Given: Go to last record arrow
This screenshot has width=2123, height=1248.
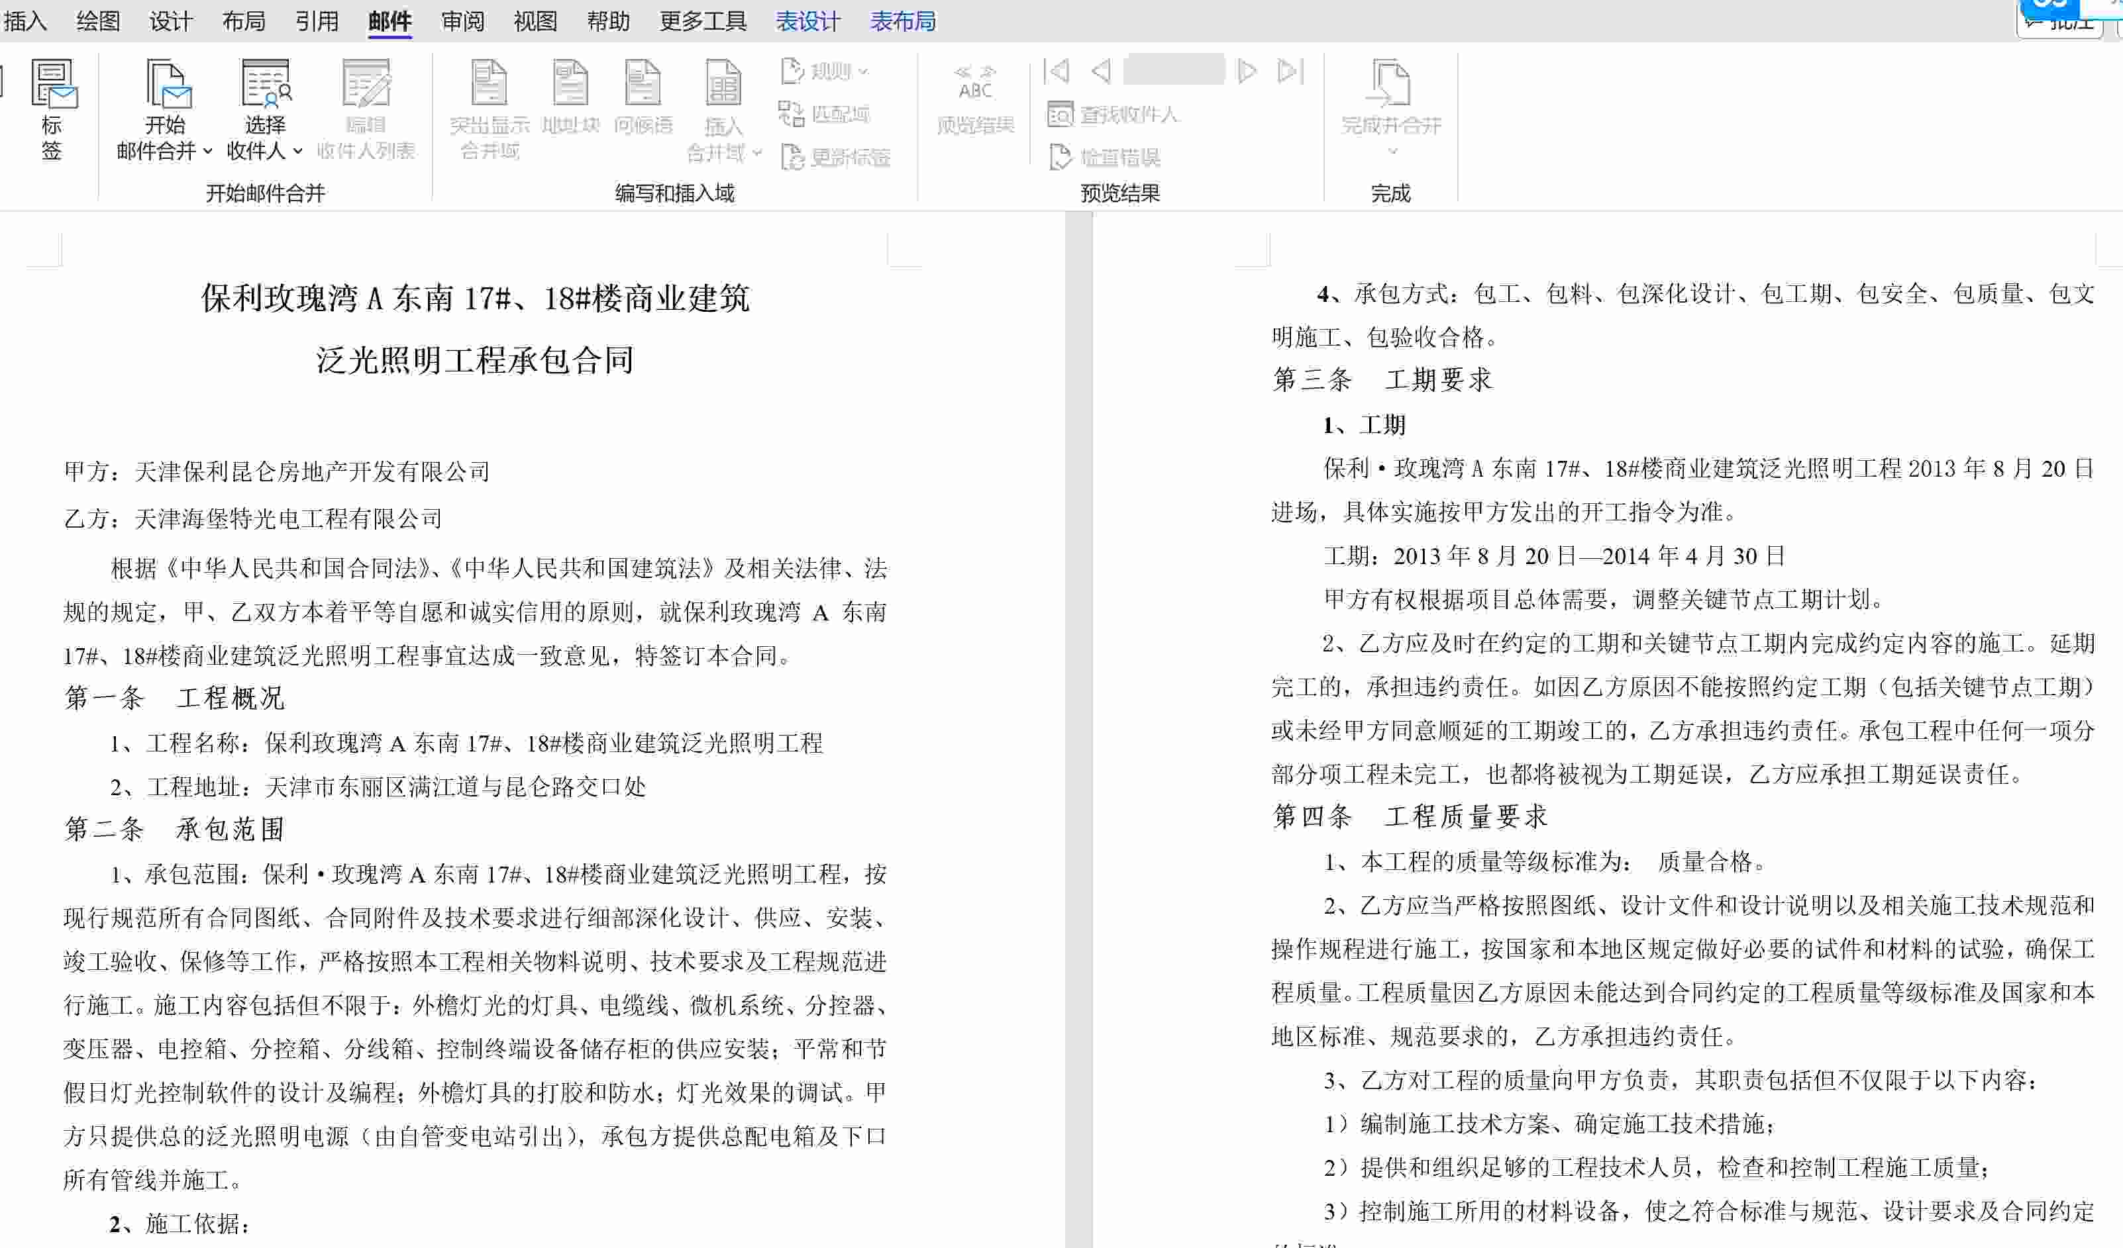Looking at the screenshot, I should click(x=1290, y=71).
